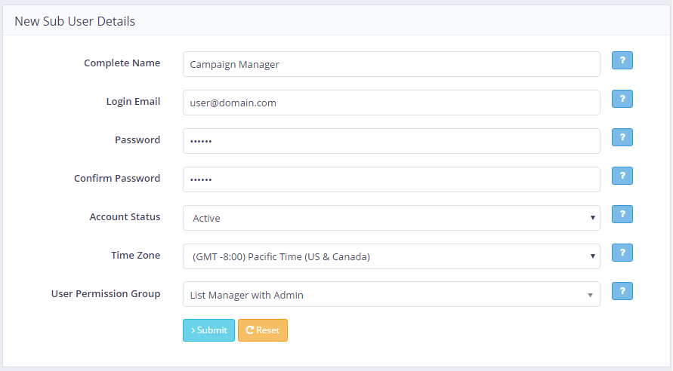Select the Password input field
Screen dimensions: 673x371
391,141
